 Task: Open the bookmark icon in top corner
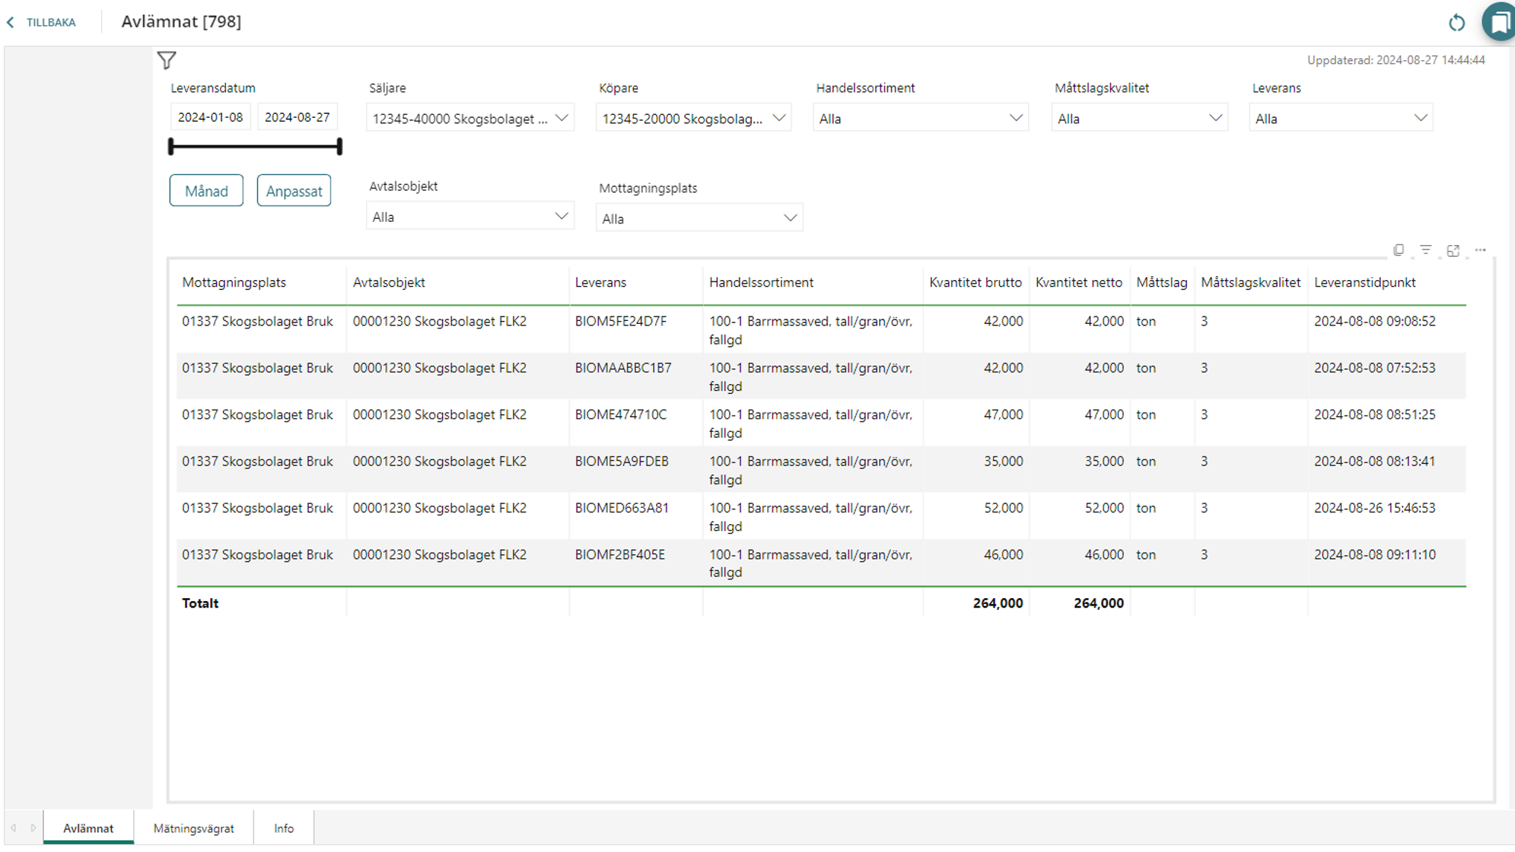pyautogui.click(x=1499, y=22)
